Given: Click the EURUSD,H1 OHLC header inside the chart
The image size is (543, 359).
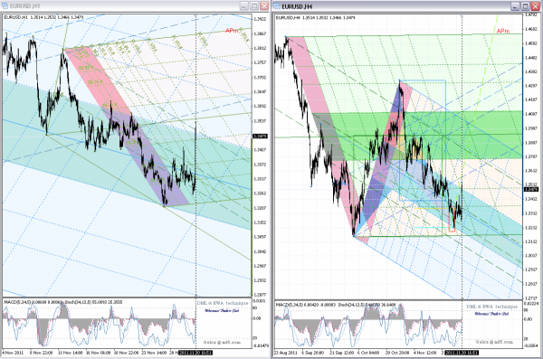Looking at the screenshot, I should pos(43,17).
